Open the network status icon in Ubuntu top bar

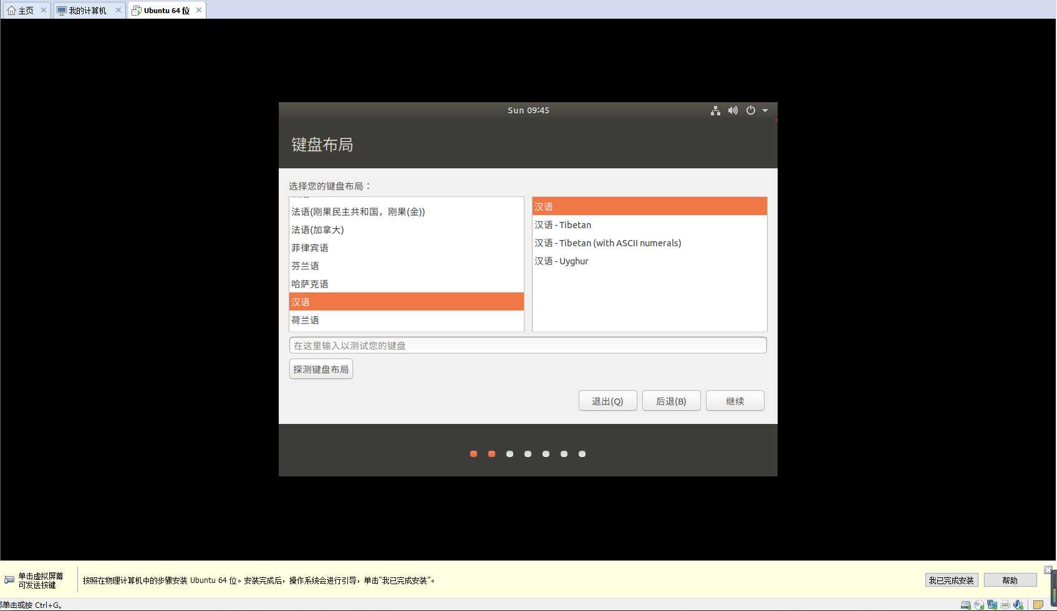tap(715, 110)
